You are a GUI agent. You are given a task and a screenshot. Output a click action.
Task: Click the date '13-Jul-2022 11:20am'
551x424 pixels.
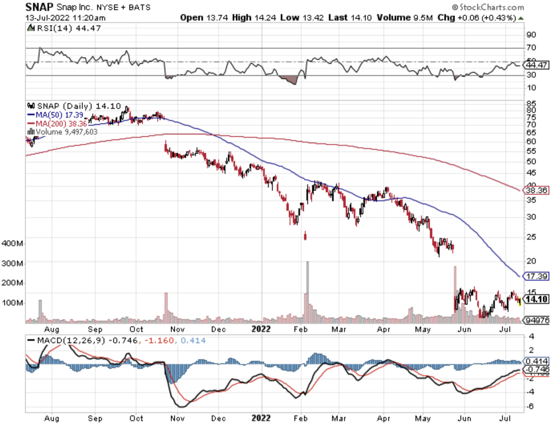[65, 18]
